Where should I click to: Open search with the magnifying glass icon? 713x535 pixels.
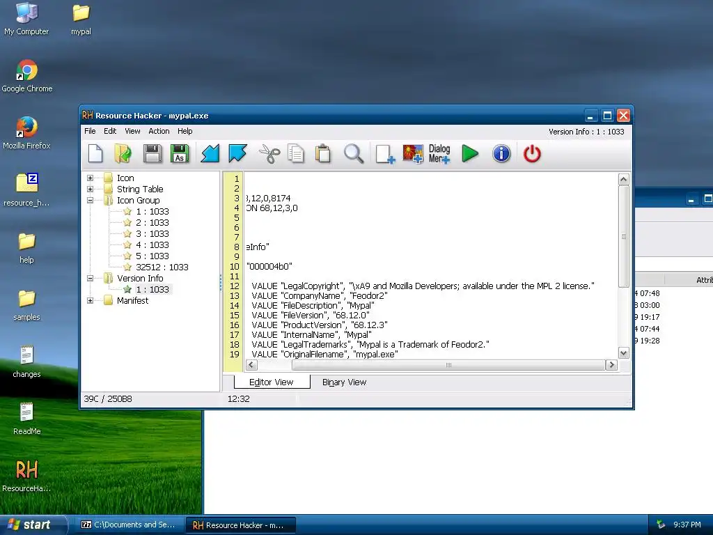pyautogui.click(x=354, y=154)
